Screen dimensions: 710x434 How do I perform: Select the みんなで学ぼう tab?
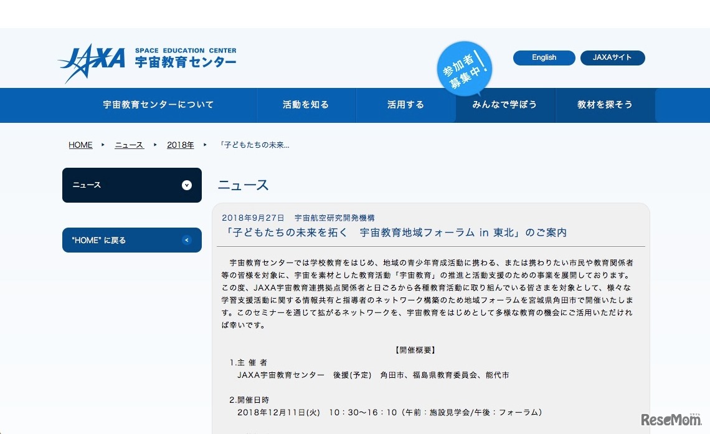(504, 105)
